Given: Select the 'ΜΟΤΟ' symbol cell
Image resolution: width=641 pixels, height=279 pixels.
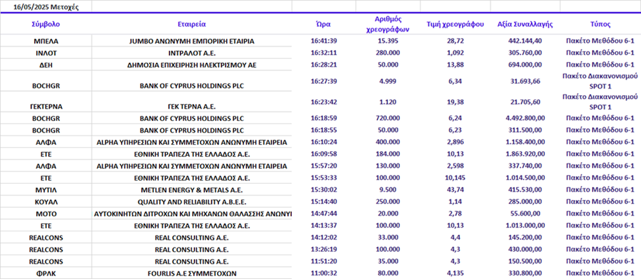Looking at the screenshot, I should tap(46, 213).
